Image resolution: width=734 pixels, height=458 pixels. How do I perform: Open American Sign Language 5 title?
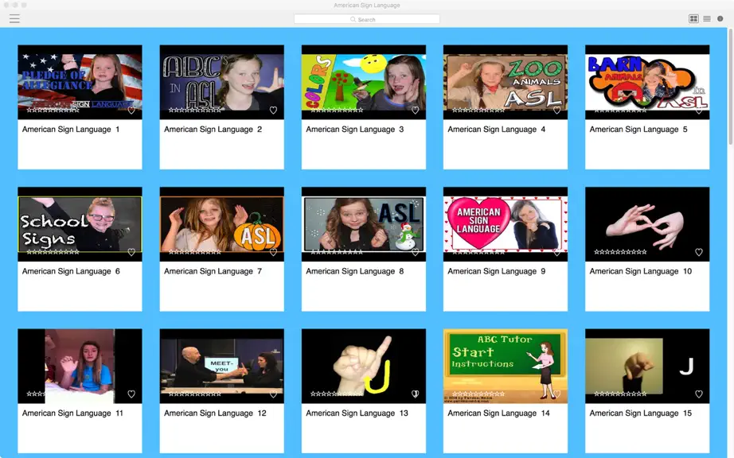(x=638, y=130)
